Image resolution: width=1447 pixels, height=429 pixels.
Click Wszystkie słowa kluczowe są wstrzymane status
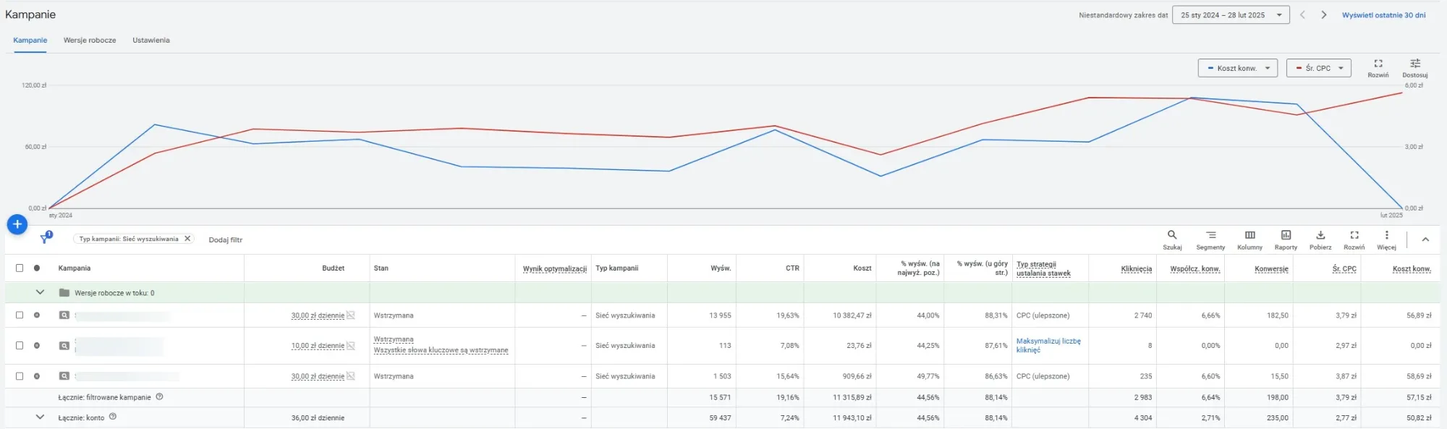(x=441, y=350)
